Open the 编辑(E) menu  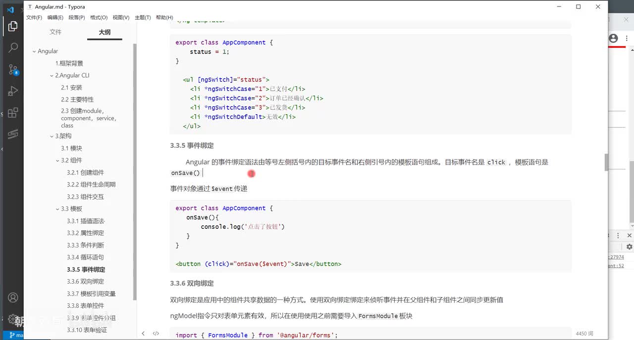(x=55, y=17)
